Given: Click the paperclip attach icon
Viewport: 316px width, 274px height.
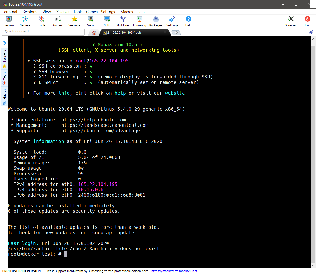Looking at the screenshot, I should click(311, 32).
